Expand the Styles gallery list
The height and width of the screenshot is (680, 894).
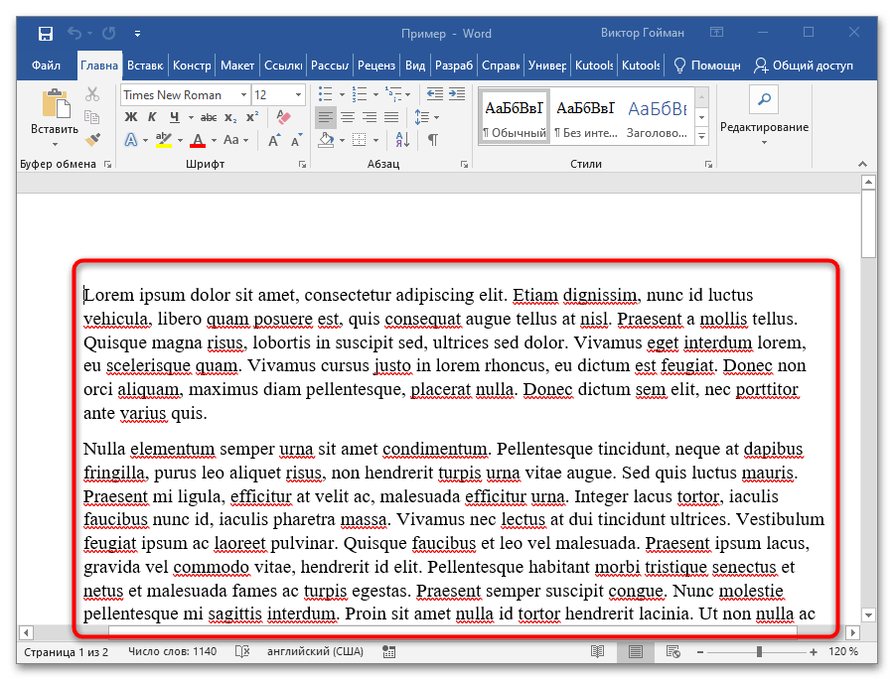tap(702, 136)
